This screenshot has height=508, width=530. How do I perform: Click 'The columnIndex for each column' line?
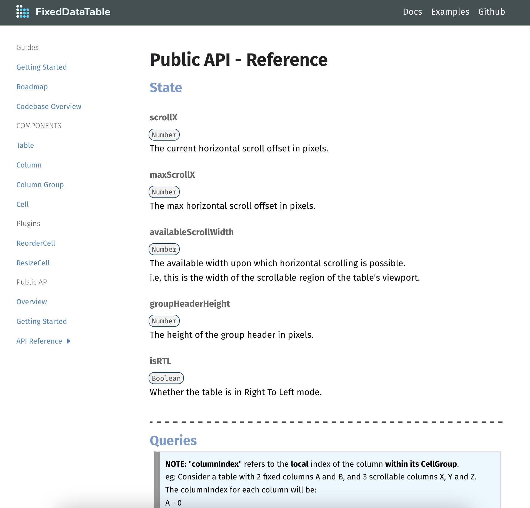[241, 490]
